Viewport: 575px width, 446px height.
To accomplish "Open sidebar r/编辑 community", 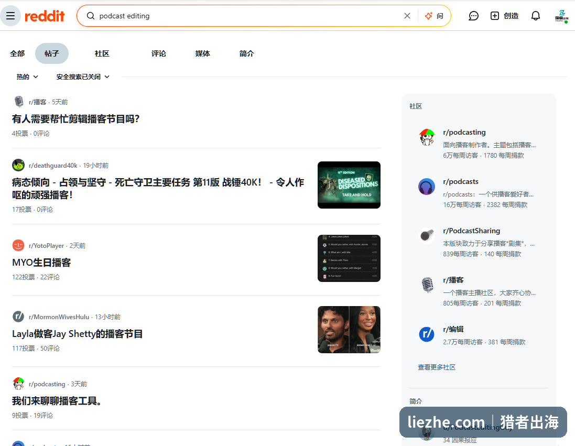I will point(453,329).
